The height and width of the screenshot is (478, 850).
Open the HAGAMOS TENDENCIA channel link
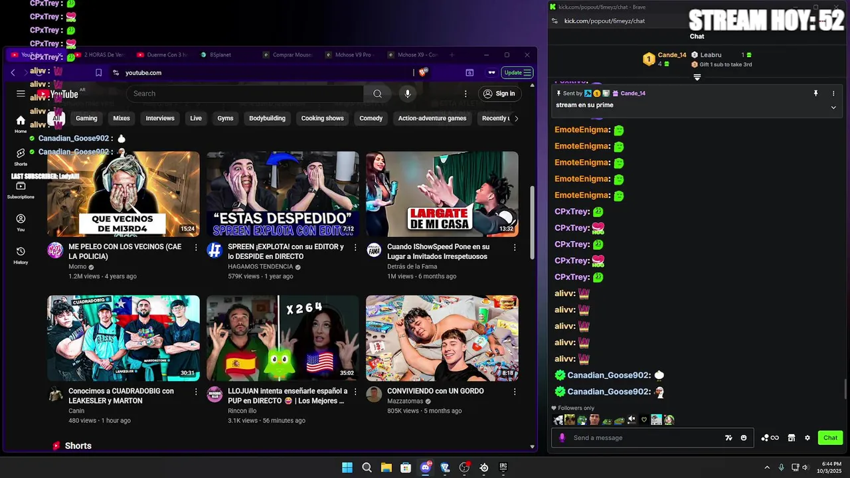click(x=260, y=267)
